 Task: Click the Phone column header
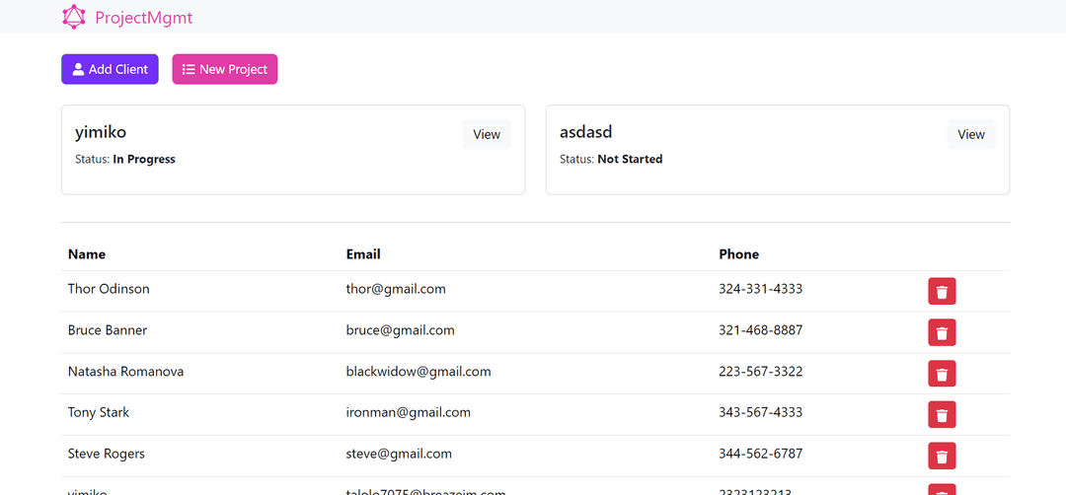point(738,254)
